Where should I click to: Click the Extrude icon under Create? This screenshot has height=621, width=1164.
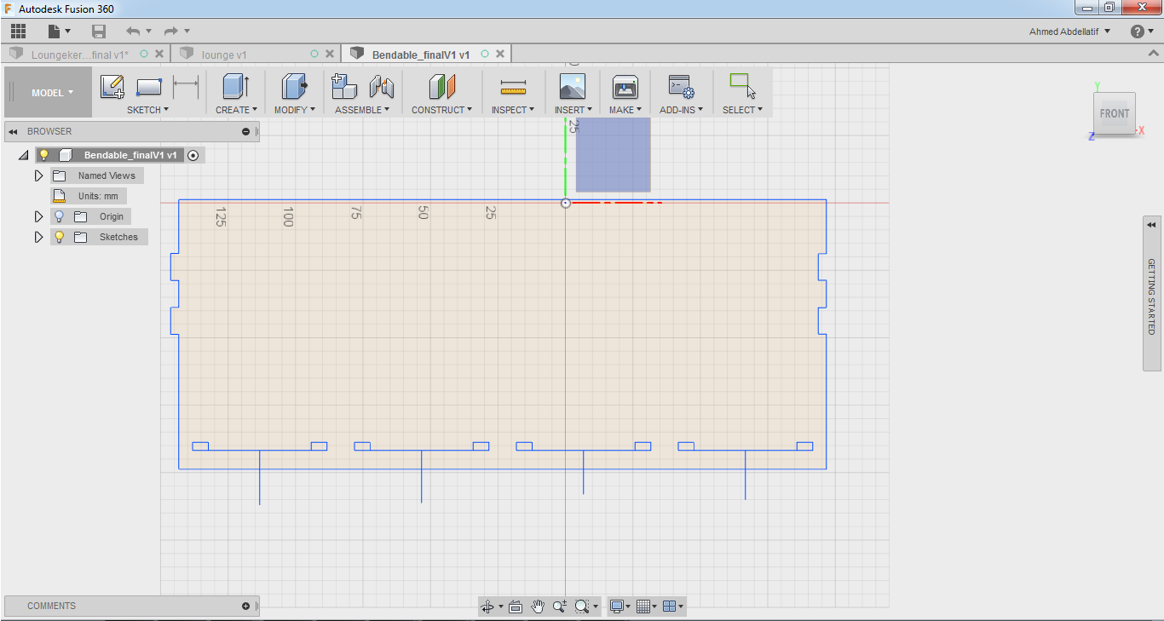235,87
